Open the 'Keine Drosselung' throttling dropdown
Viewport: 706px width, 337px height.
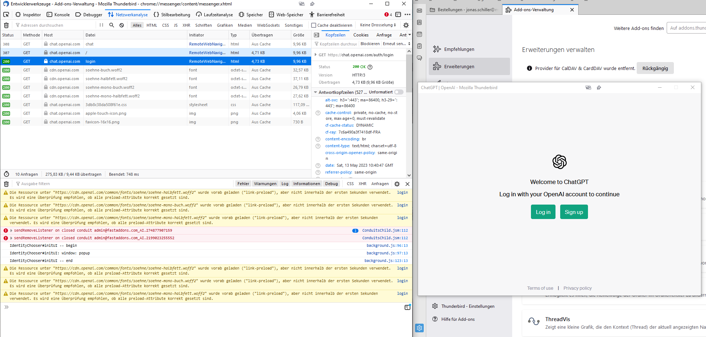(377, 25)
